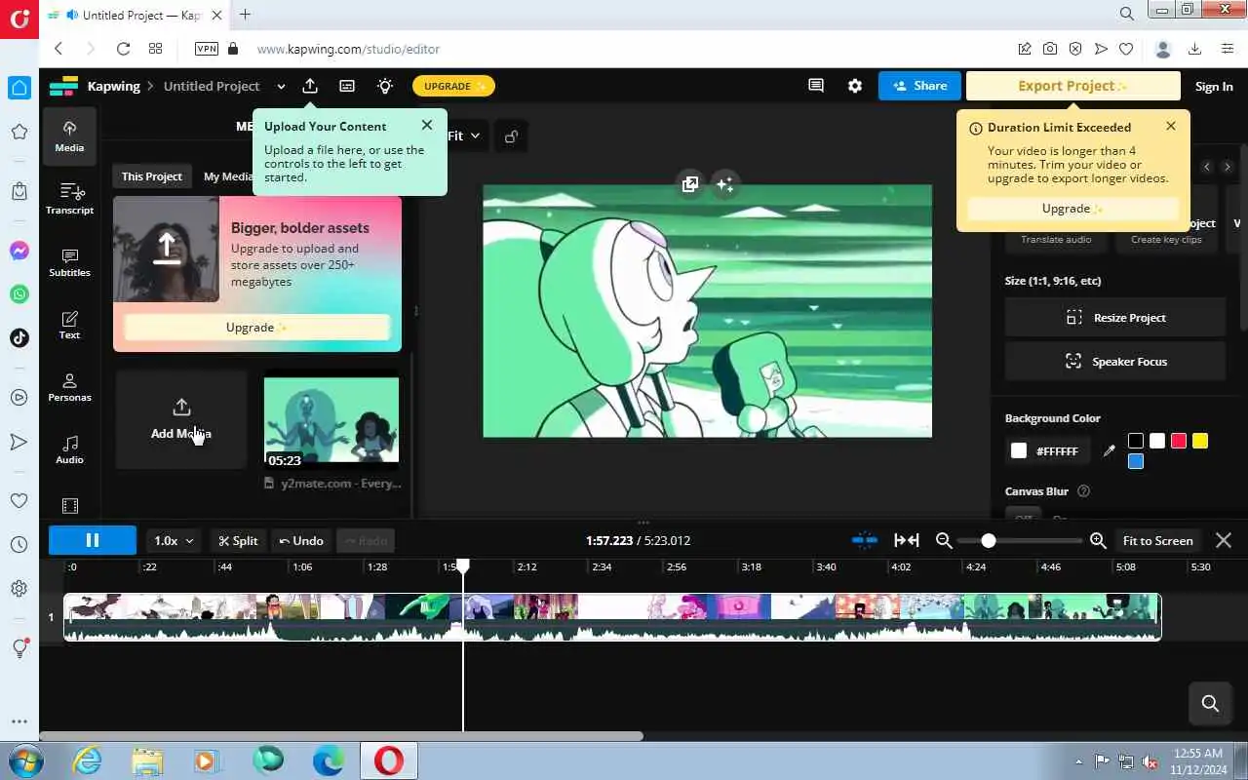Show hidden system tray icons
The height and width of the screenshot is (780, 1248).
(x=1079, y=761)
